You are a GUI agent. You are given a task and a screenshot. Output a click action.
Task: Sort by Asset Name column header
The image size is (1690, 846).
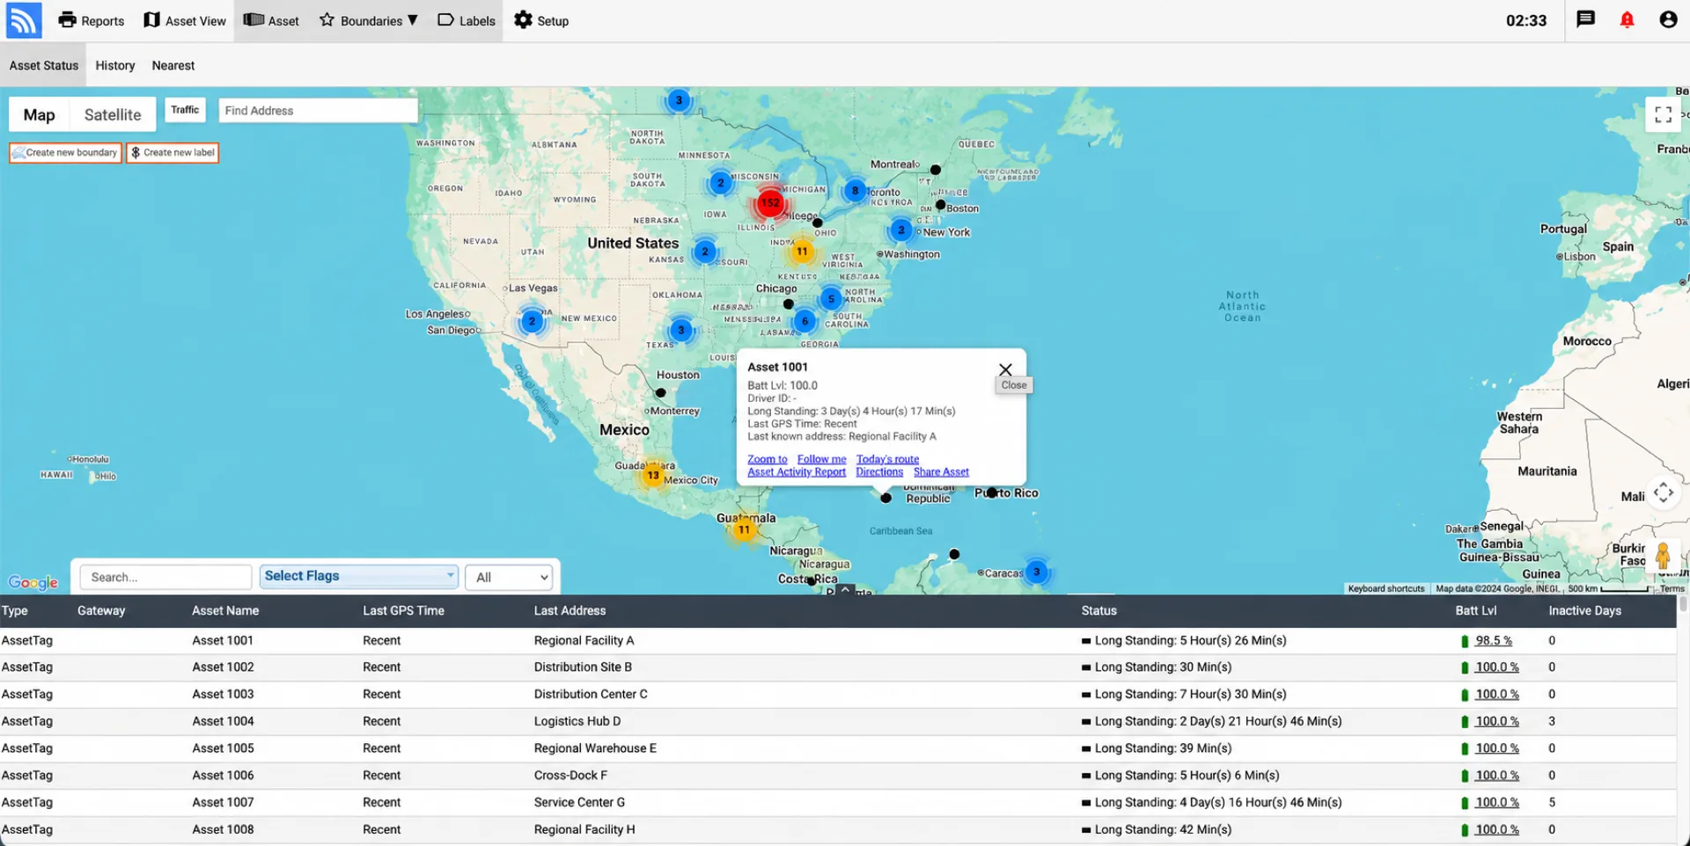(x=225, y=610)
